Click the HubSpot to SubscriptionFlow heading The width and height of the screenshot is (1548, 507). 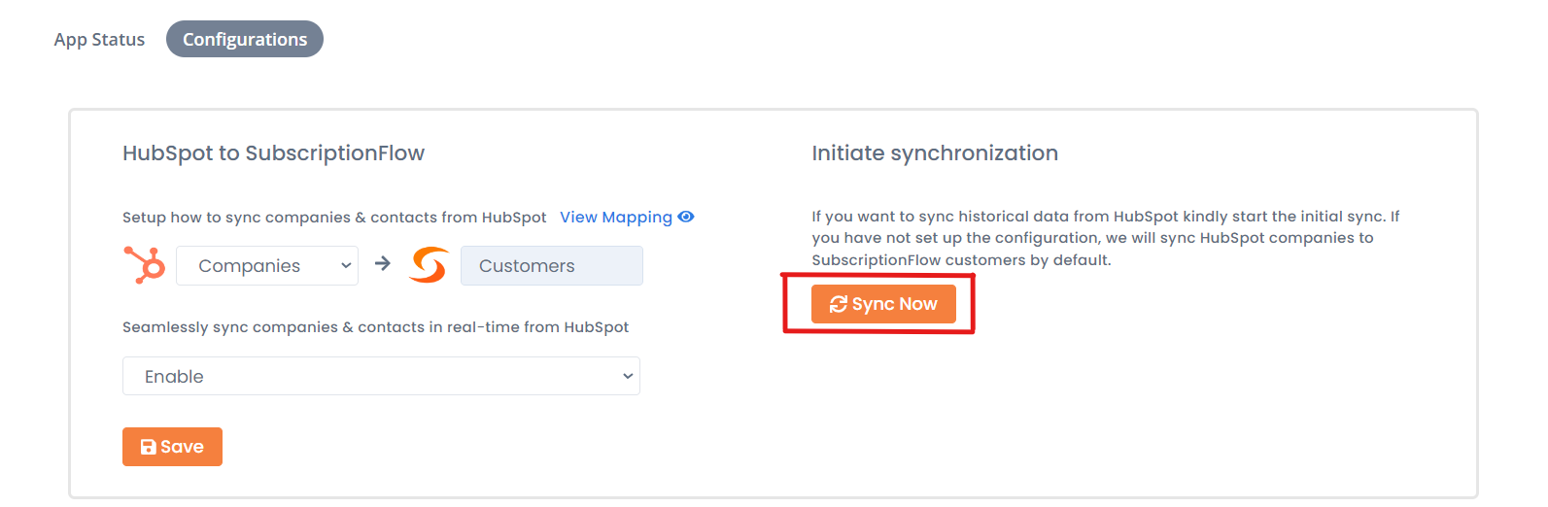click(x=273, y=153)
